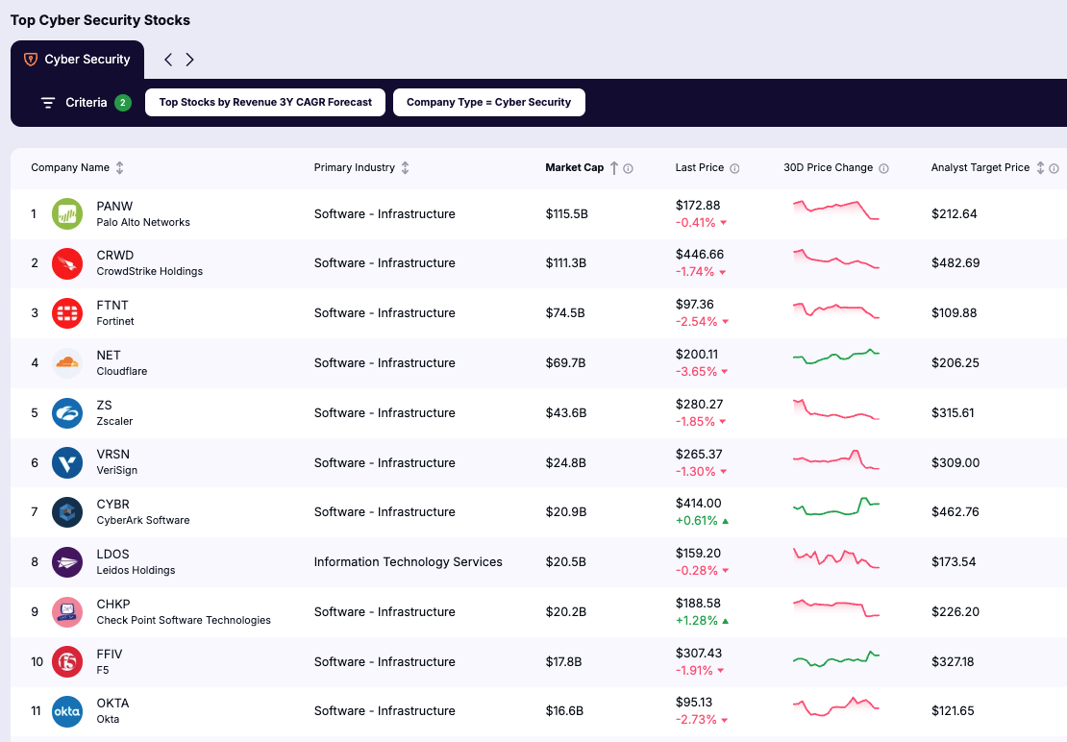Open the FFIV ticker link

pos(110,655)
